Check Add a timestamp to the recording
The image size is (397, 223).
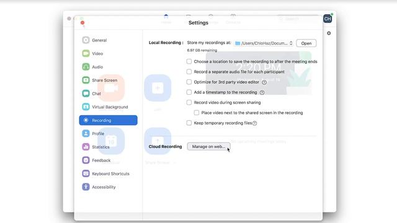pyautogui.click(x=189, y=92)
